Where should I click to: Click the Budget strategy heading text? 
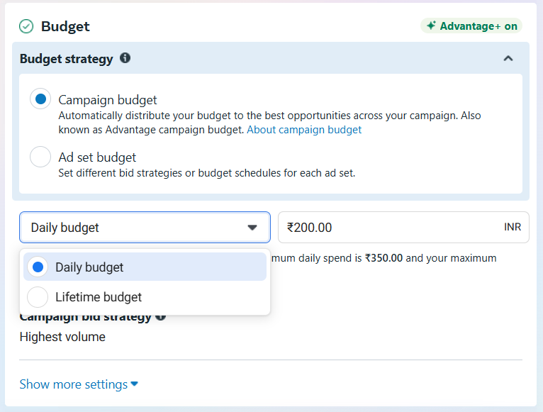coord(66,59)
